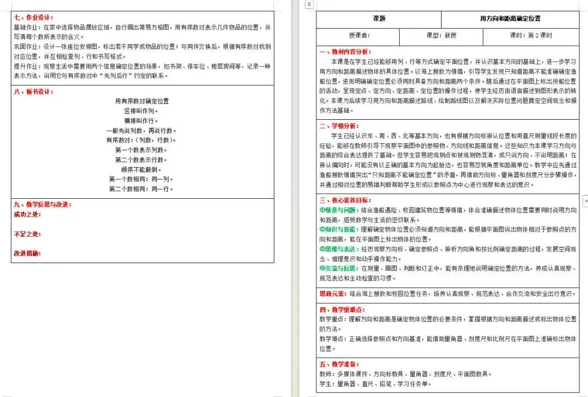Click the line 第一个数表示列数。
The width and height of the screenshot is (588, 397).
[141, 150]
